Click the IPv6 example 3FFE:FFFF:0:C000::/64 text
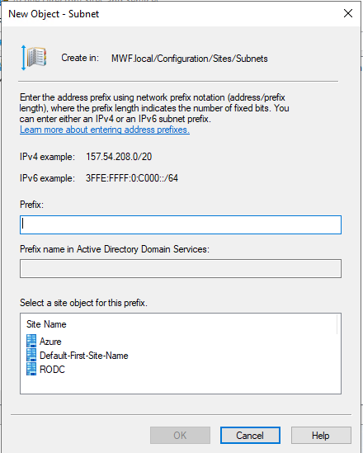The width and height of the screenshot is (363, 453). 132,178
